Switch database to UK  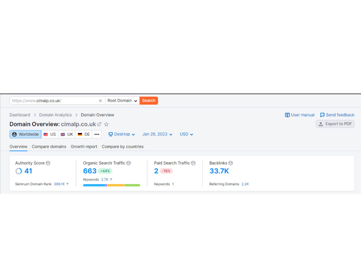point(67,134)
